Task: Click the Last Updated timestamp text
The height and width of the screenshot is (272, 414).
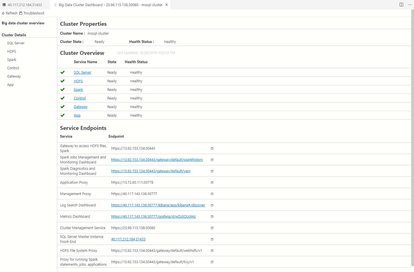Action: point(146,53)
